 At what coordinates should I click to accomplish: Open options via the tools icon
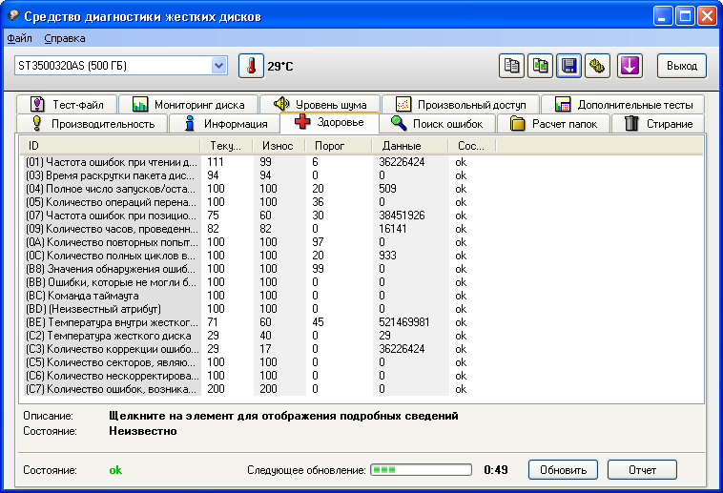597,66
